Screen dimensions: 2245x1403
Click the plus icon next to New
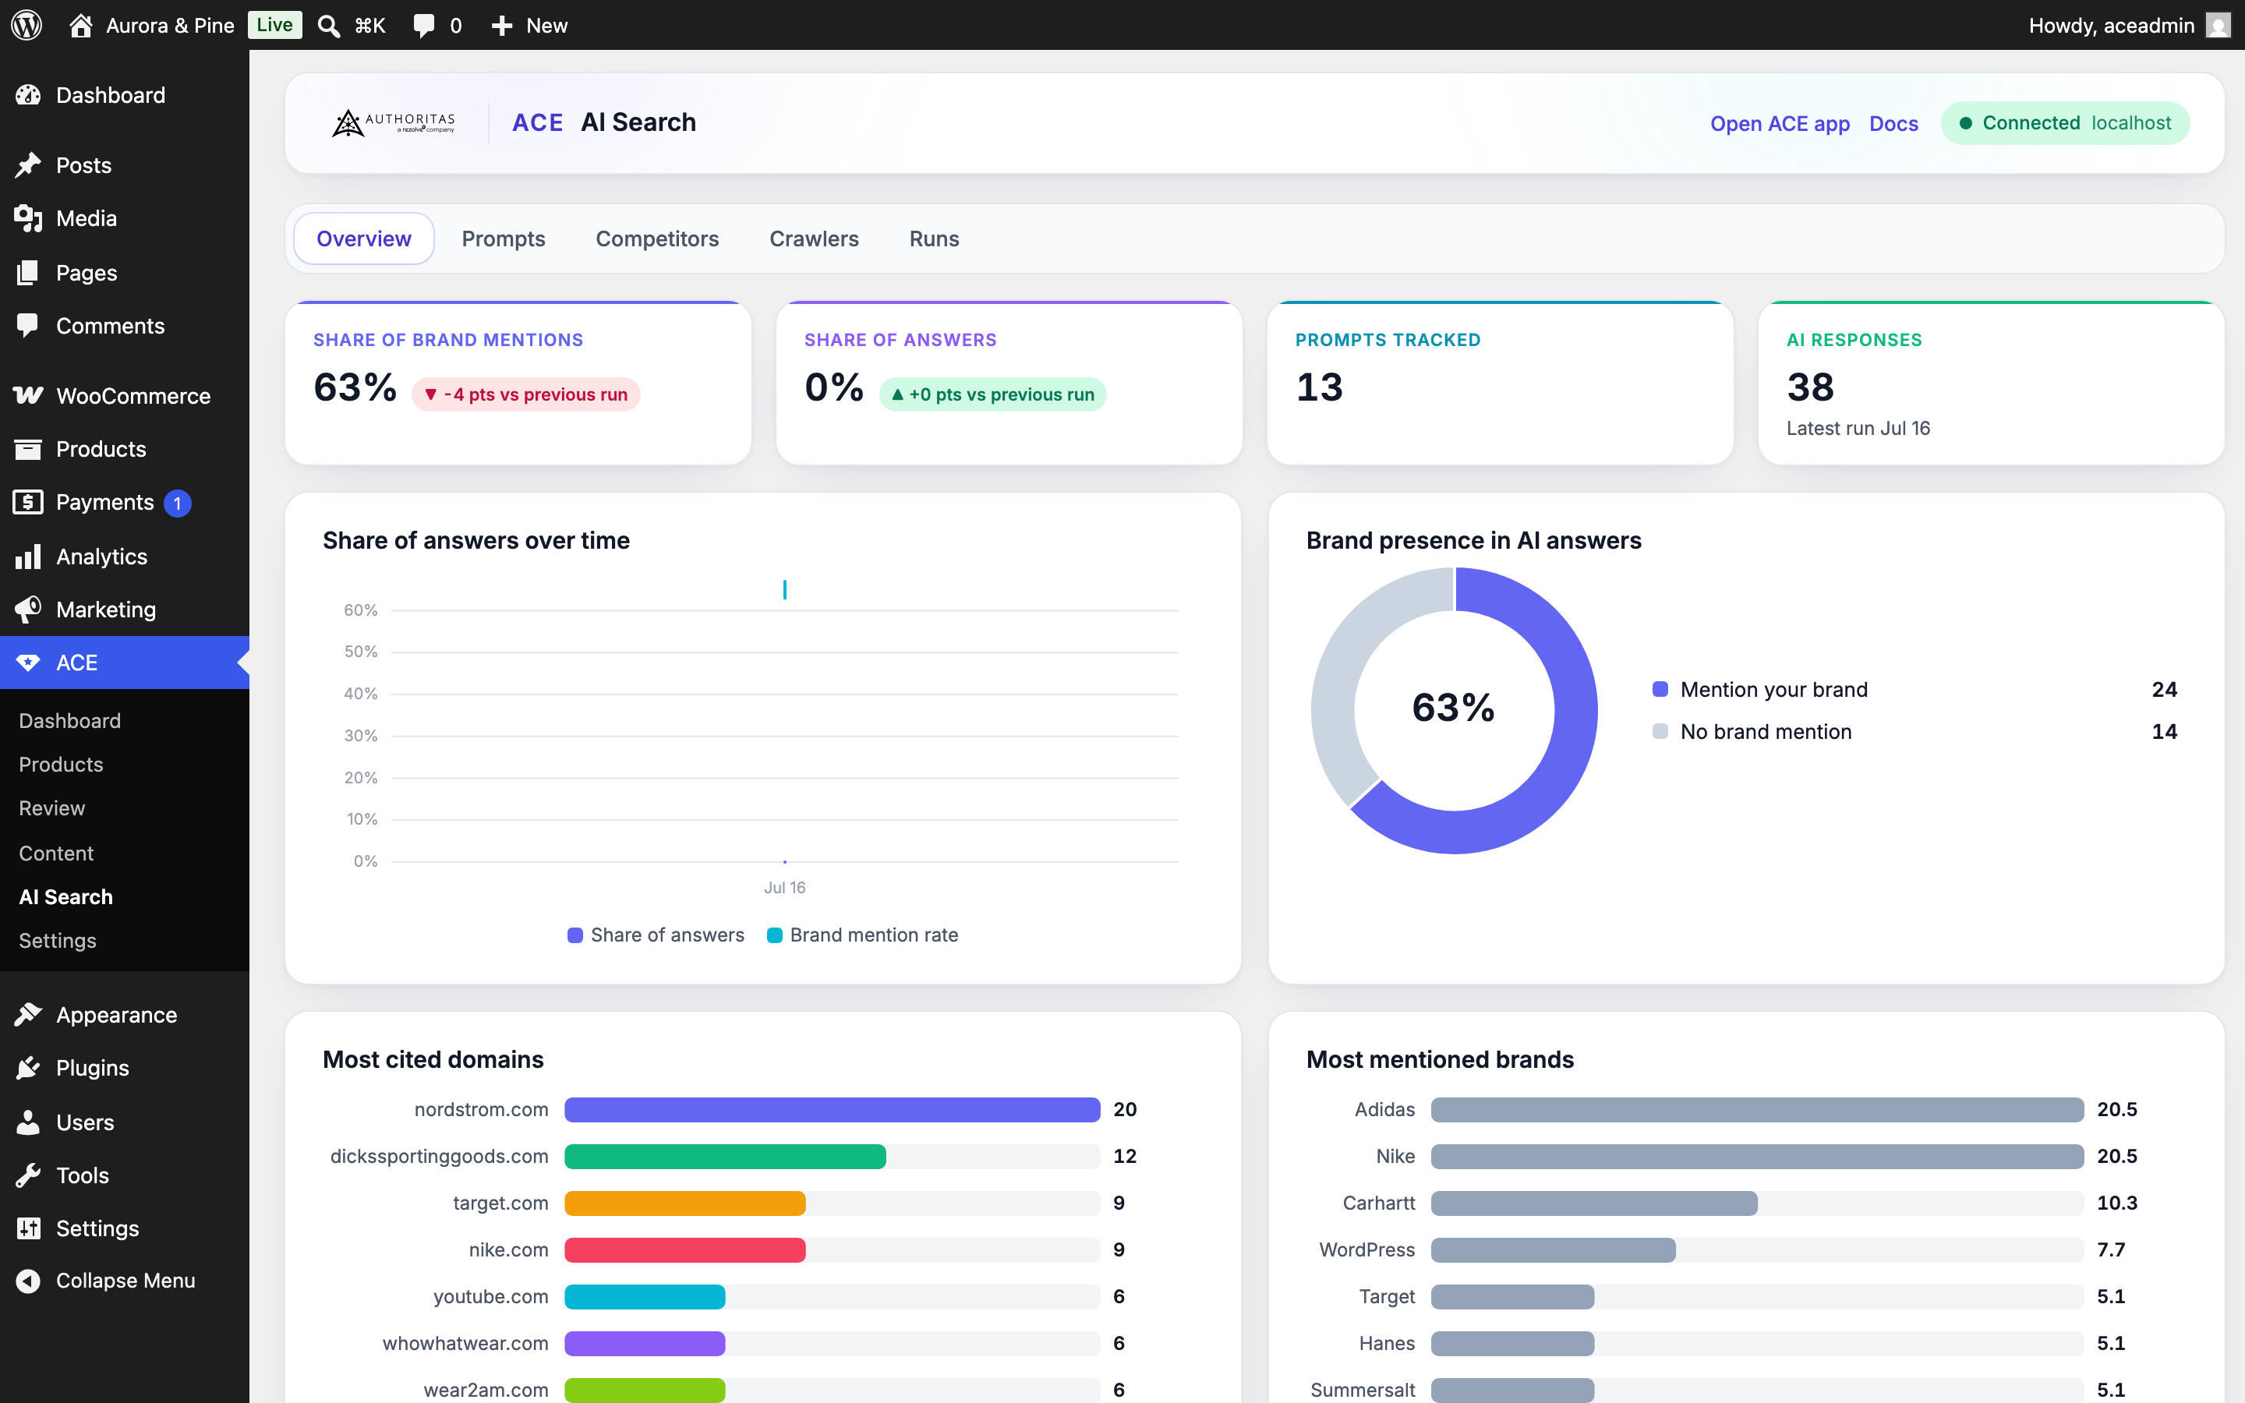point(502,25)
